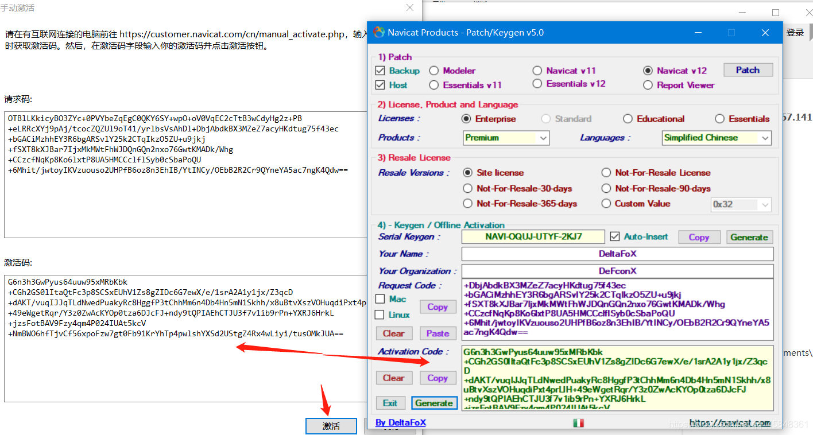Click inside the keygen Request Code text box
813x435 pixels.
[x=618, y=310]
